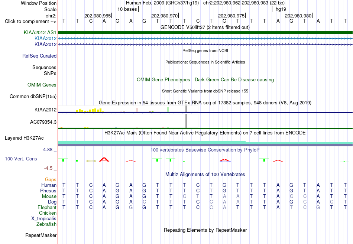Click the 100 Vert. Cons track label

[x=21, y=159]
